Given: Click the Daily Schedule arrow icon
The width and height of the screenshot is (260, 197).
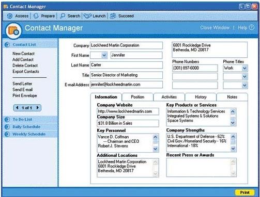Looking at the screenshot, I should click(7, 127).
